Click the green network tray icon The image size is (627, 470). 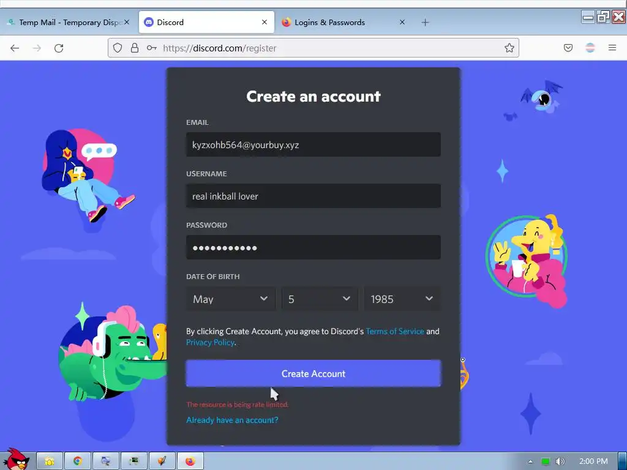click(546, 461)
